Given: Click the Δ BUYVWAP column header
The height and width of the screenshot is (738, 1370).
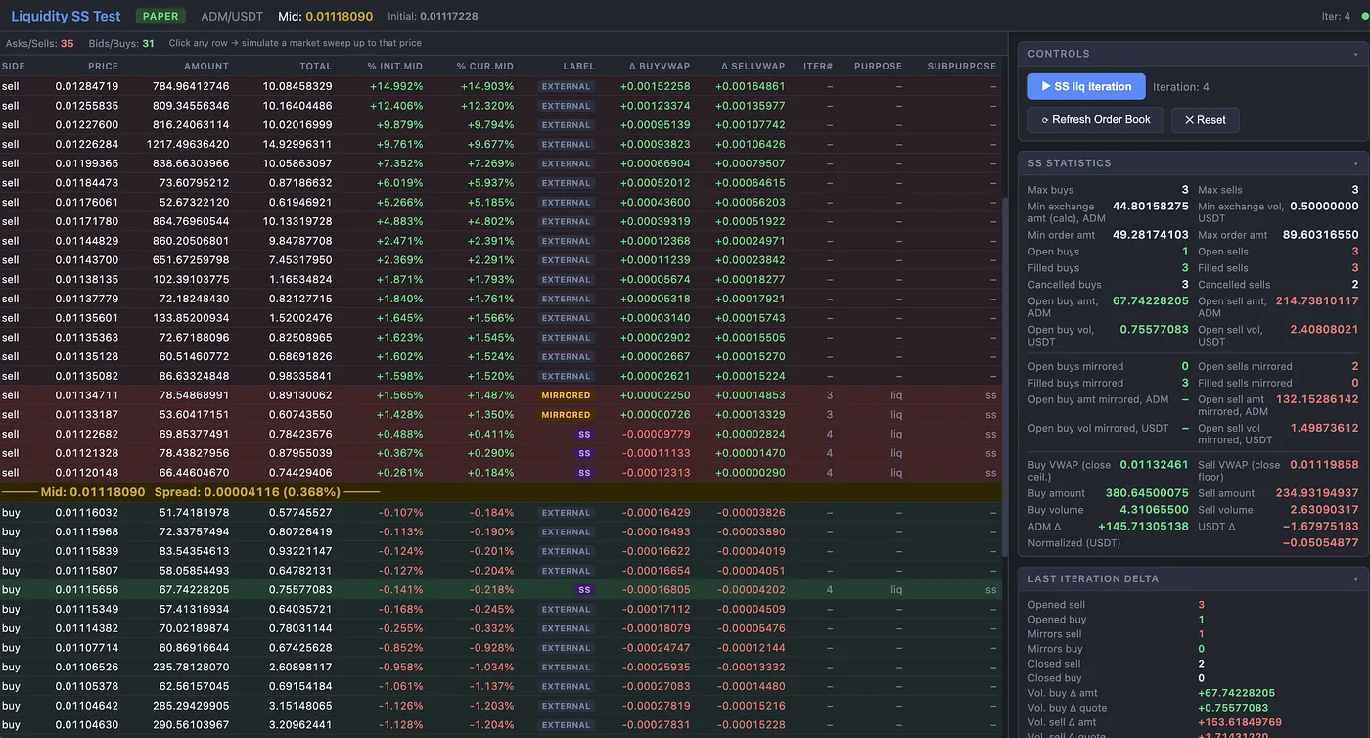Looking at the screenshot, I should coord(660,66).
